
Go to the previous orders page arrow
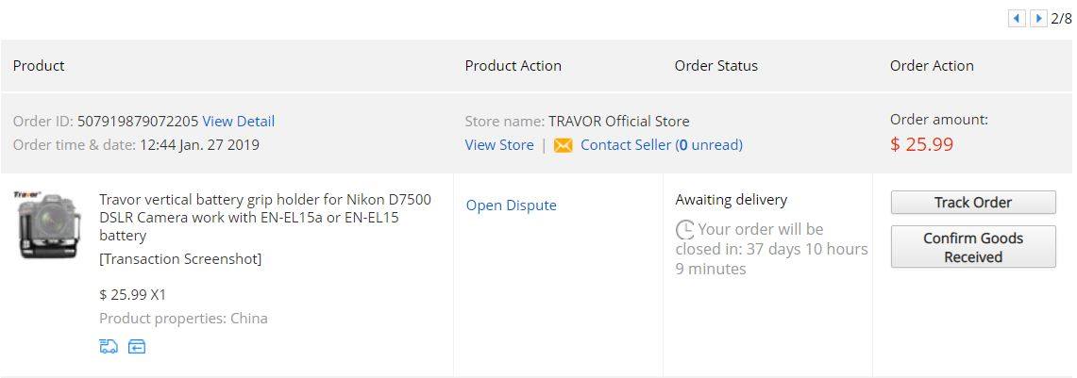point(1017,18)
